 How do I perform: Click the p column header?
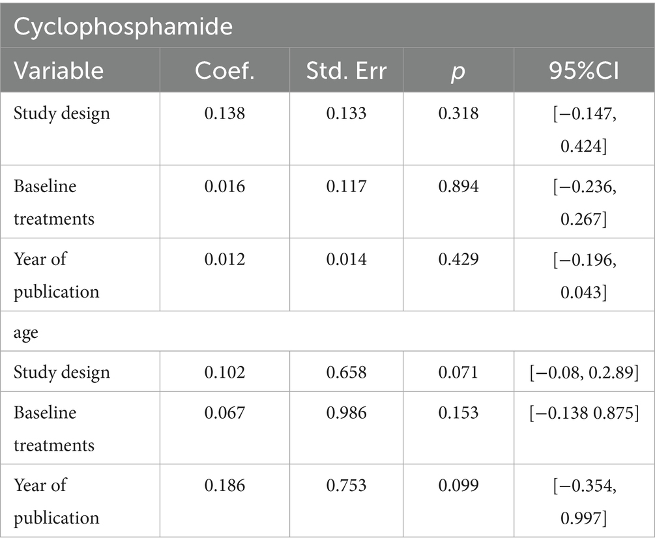(458, 70)
